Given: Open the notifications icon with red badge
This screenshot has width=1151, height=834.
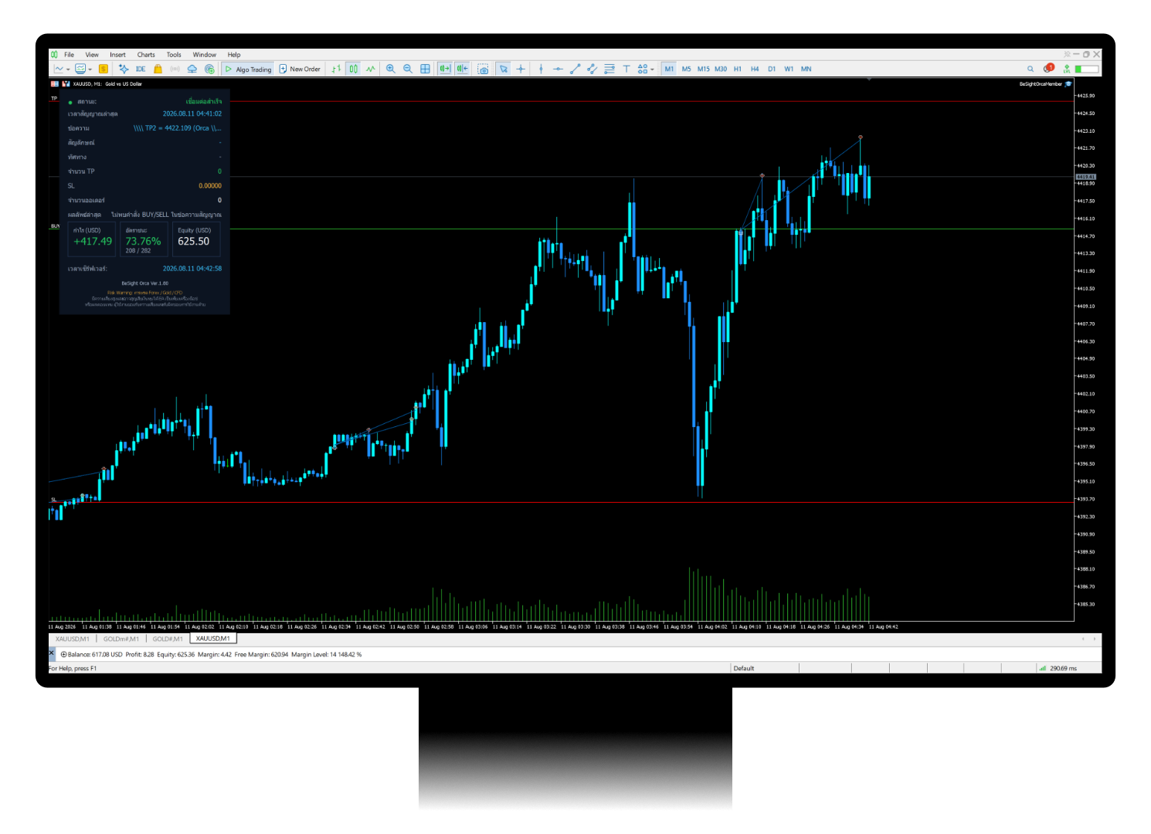Looking at the screenshot, I should tap(1048, 68).
